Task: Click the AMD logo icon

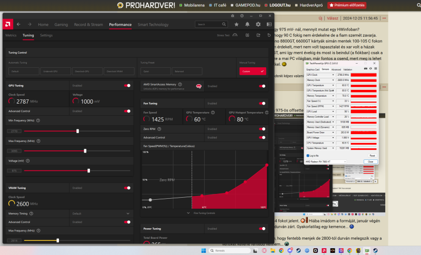Action: tap(8, 24)
